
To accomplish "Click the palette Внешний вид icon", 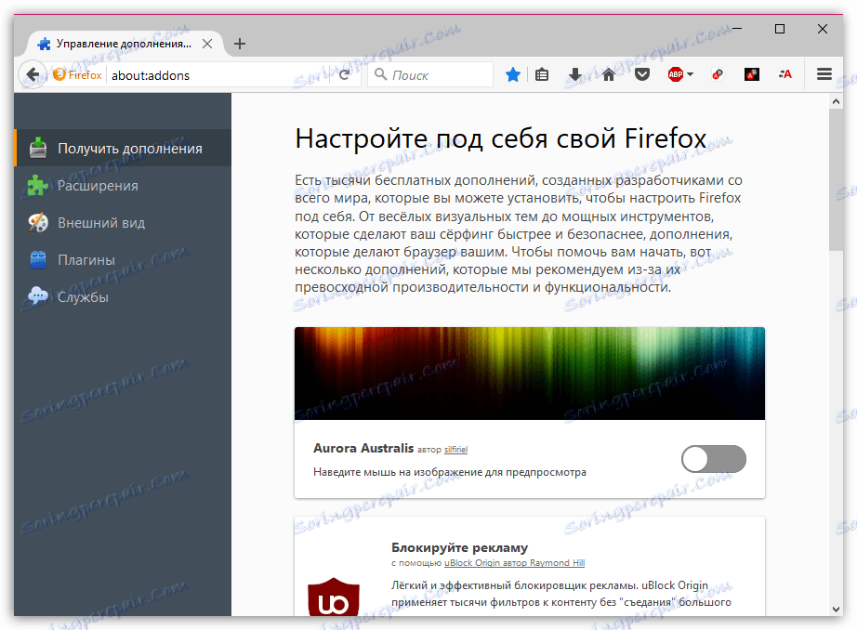I will (x=38, y=223).
